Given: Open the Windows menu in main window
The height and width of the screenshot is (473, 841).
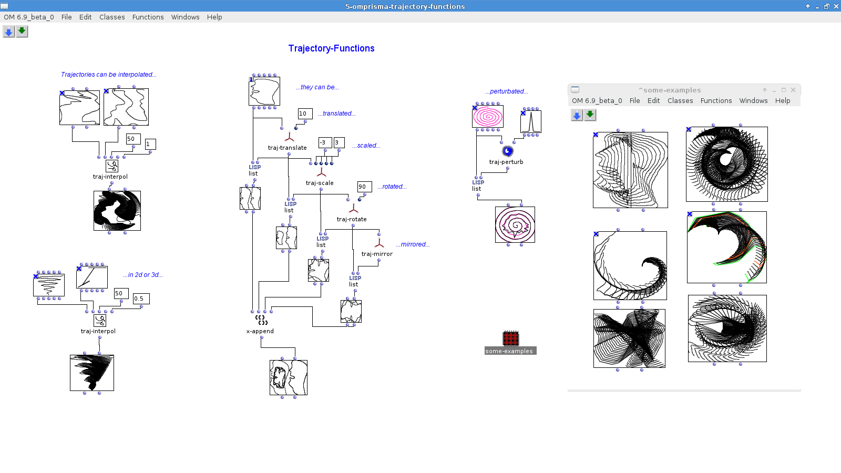Looking at the screenshot, I should pos(185,17).
